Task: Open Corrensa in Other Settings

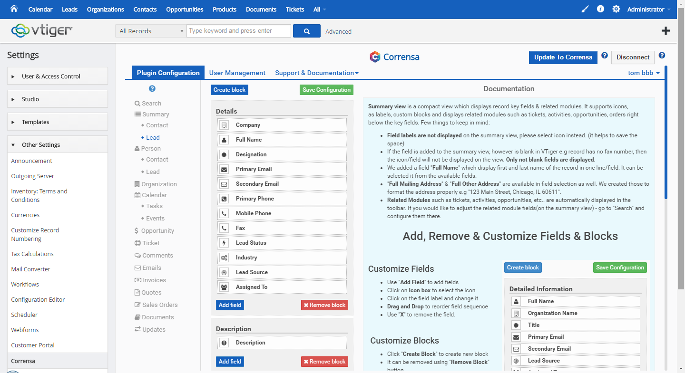Action: click(58, 361)
